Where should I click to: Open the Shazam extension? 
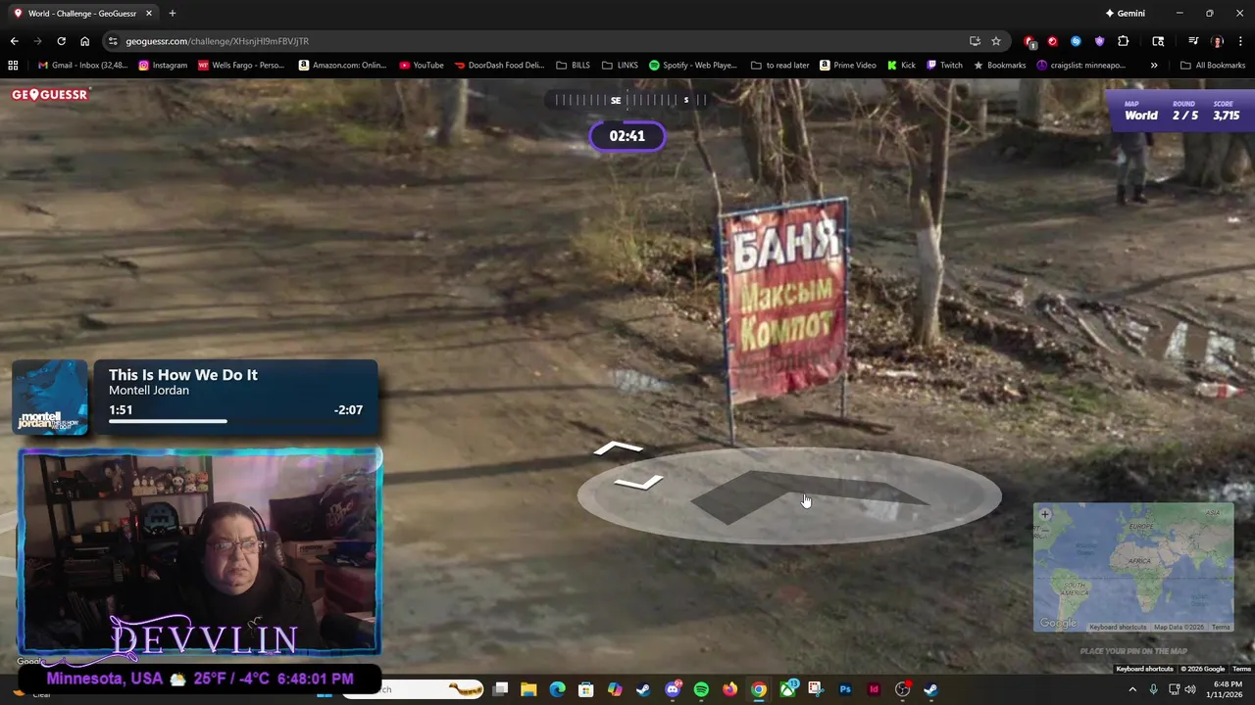[x=1076, y=41]
